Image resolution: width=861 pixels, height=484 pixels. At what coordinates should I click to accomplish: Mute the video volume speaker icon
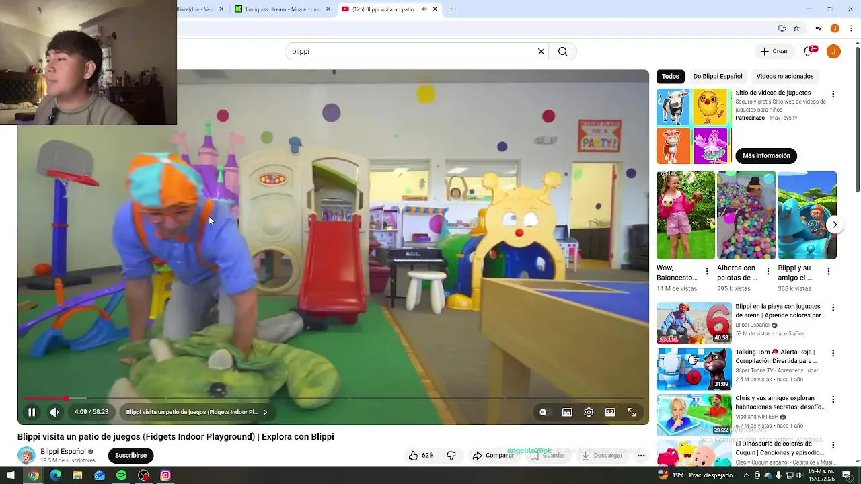pyautogui.click(x=54, y=412)
